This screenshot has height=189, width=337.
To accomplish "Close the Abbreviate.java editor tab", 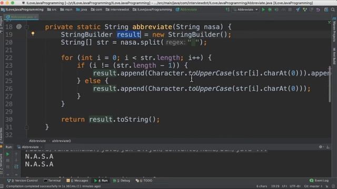I will click(x=36, y=17).
